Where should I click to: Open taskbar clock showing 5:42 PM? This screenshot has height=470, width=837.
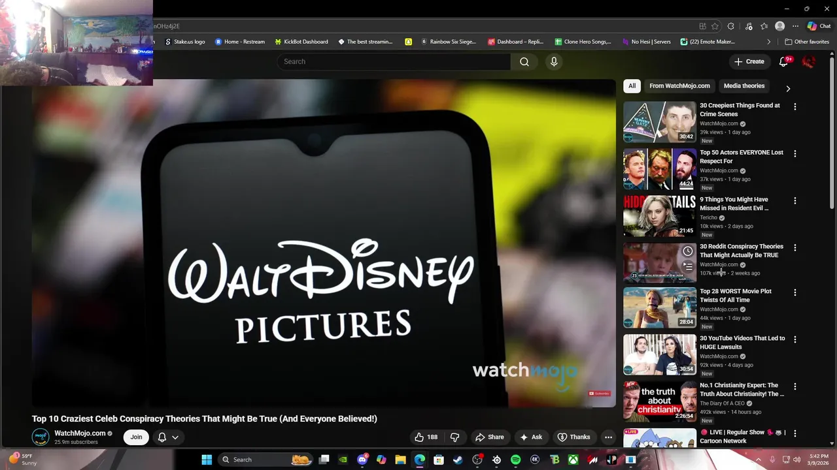pos(819,460)
